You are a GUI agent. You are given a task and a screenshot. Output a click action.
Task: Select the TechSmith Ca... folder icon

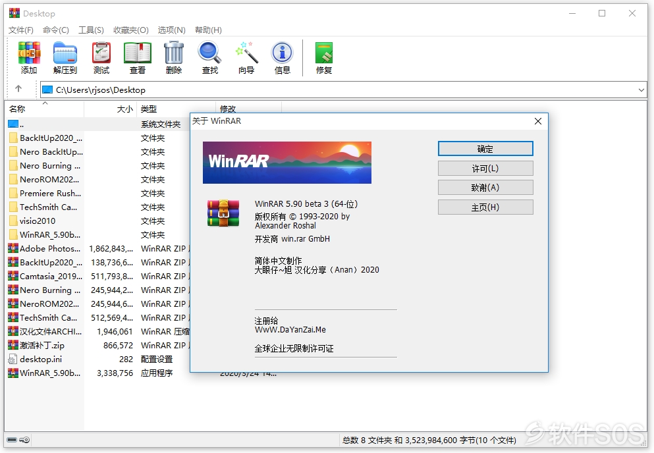coord(13,207)
